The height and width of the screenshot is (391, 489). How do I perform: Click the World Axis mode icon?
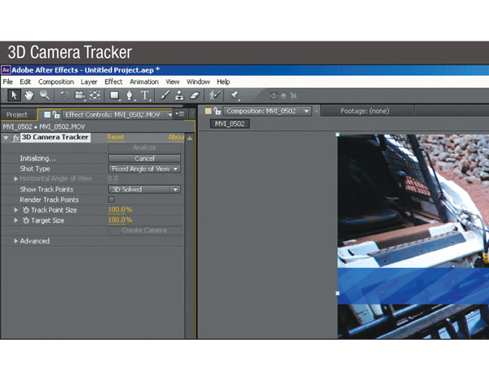[x=284, y=96]
